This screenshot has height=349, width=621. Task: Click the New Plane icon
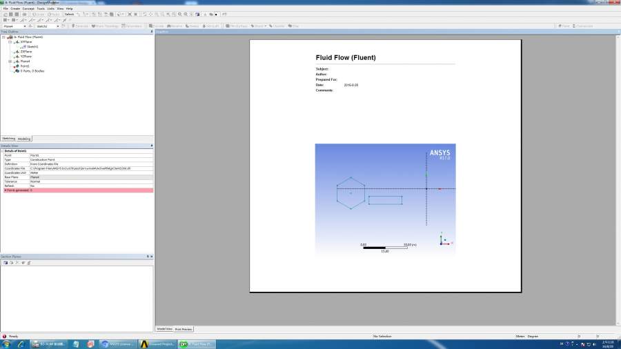[x=30, y=26]
